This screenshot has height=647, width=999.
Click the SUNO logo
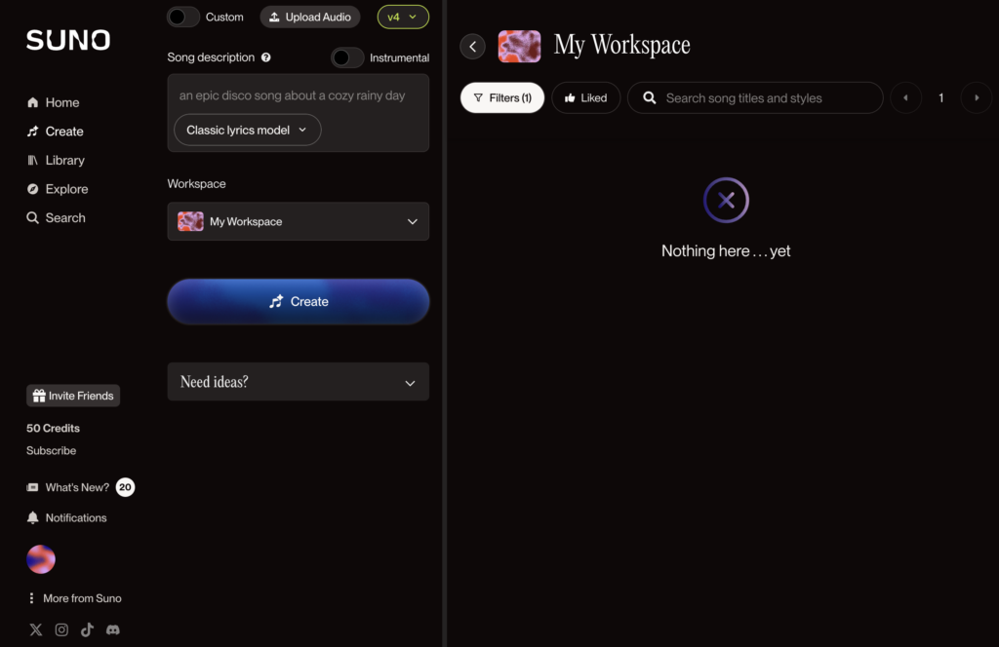pos(68,40)
